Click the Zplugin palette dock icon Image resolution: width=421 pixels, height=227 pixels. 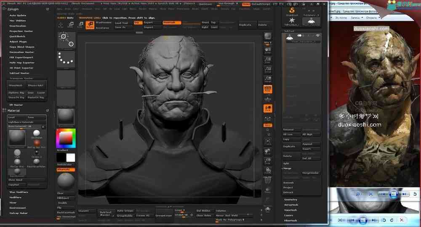pyautogui.click(x=48, y=9)
